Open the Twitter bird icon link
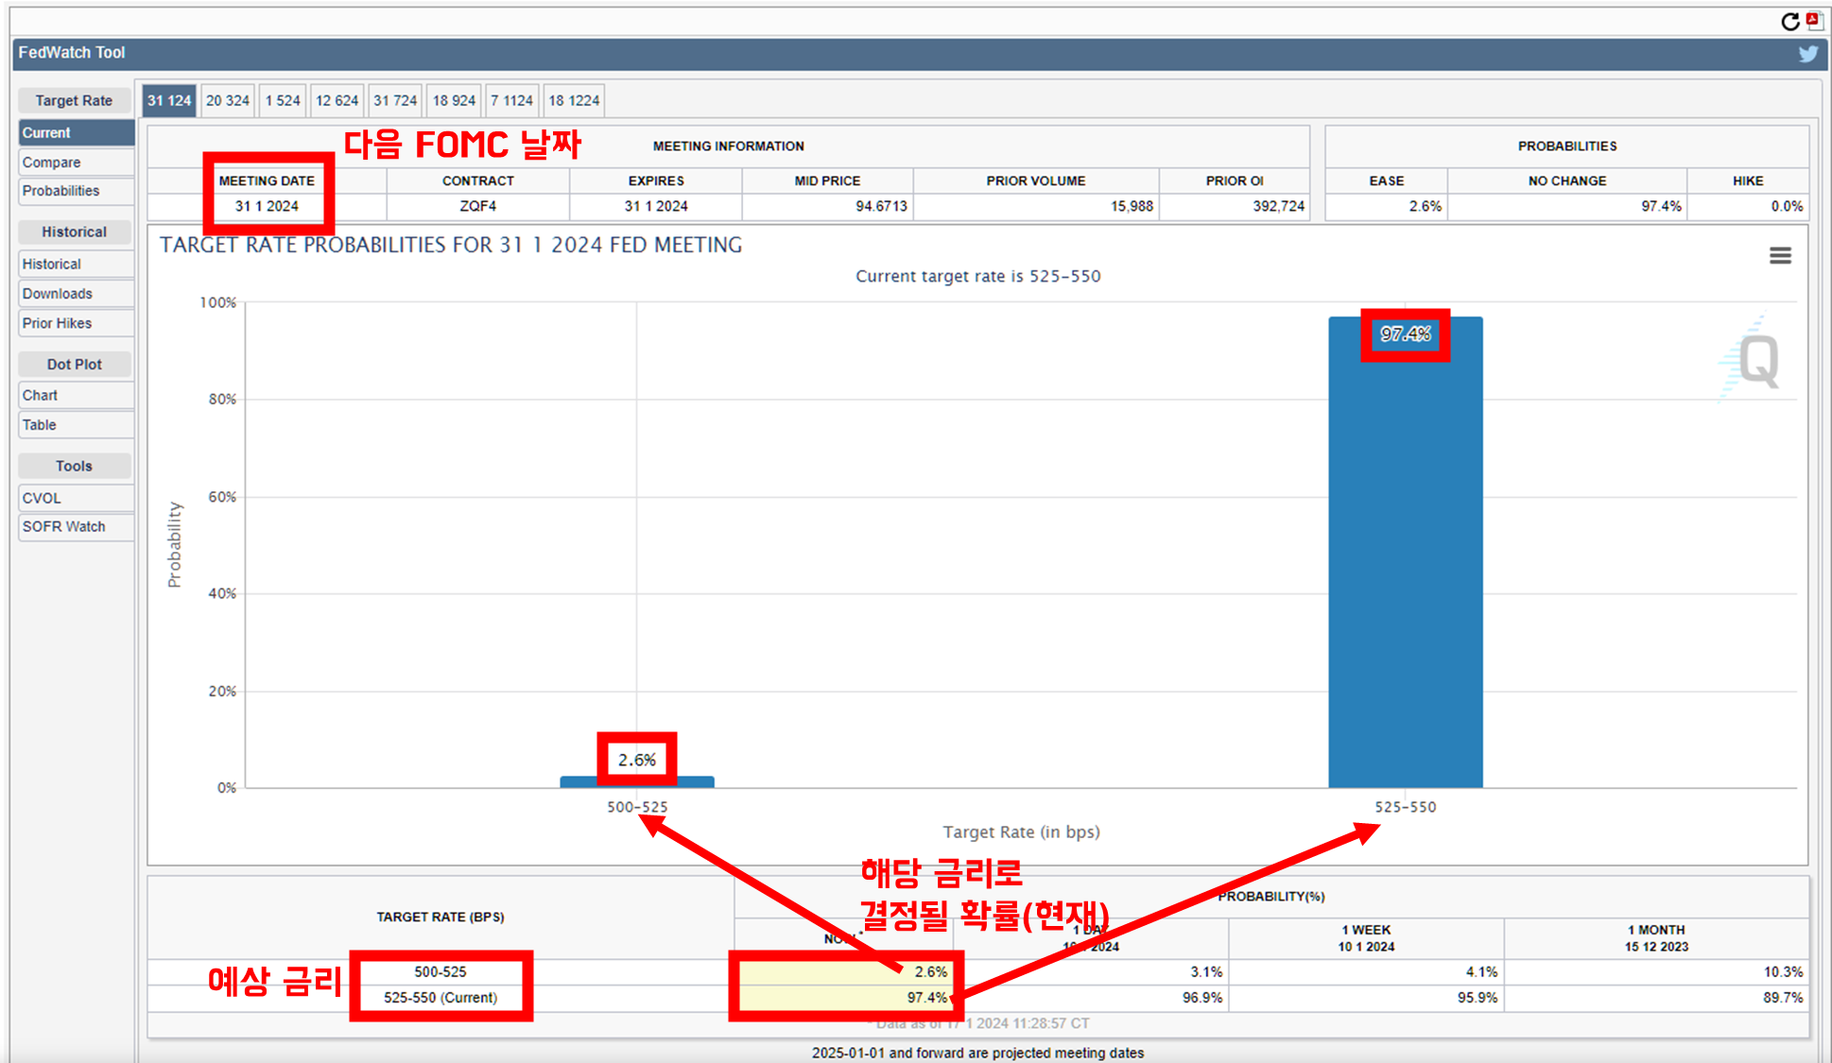 (x=1807, y=54)
